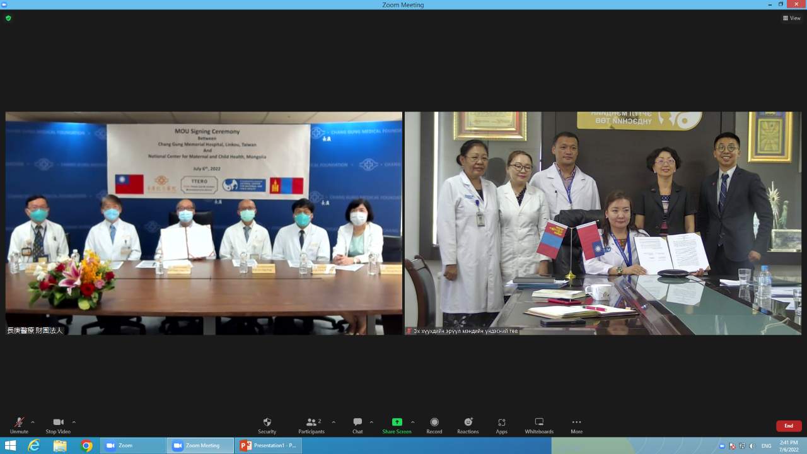
Task: Expand video options arrow beside Stop Video
Action: click(x=74, y=422)
